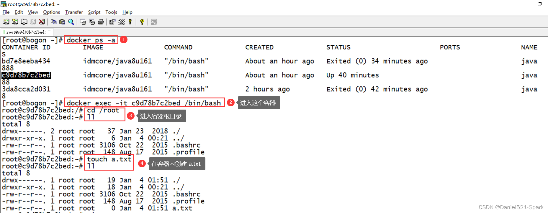This screenshot has width=548, height=213.
Task: Click the last .bashrc listing entry
Action: (186, 194)
